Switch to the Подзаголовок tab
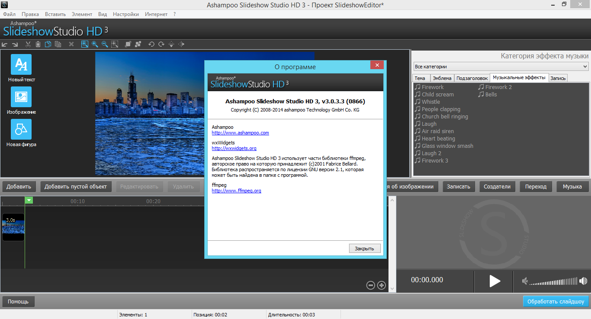The height and width of the screenshot is (319, 591). point(472,78)
